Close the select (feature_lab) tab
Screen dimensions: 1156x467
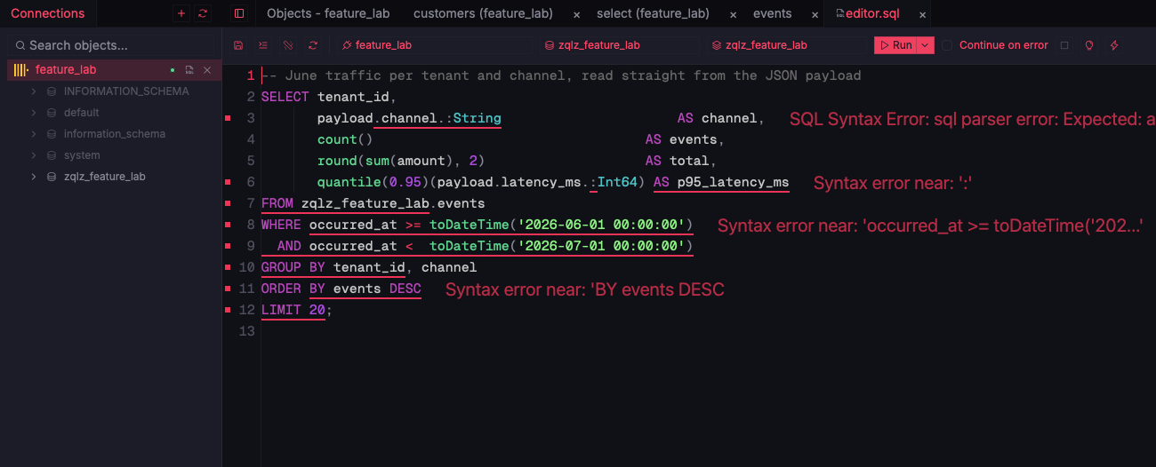click(733, 14)
